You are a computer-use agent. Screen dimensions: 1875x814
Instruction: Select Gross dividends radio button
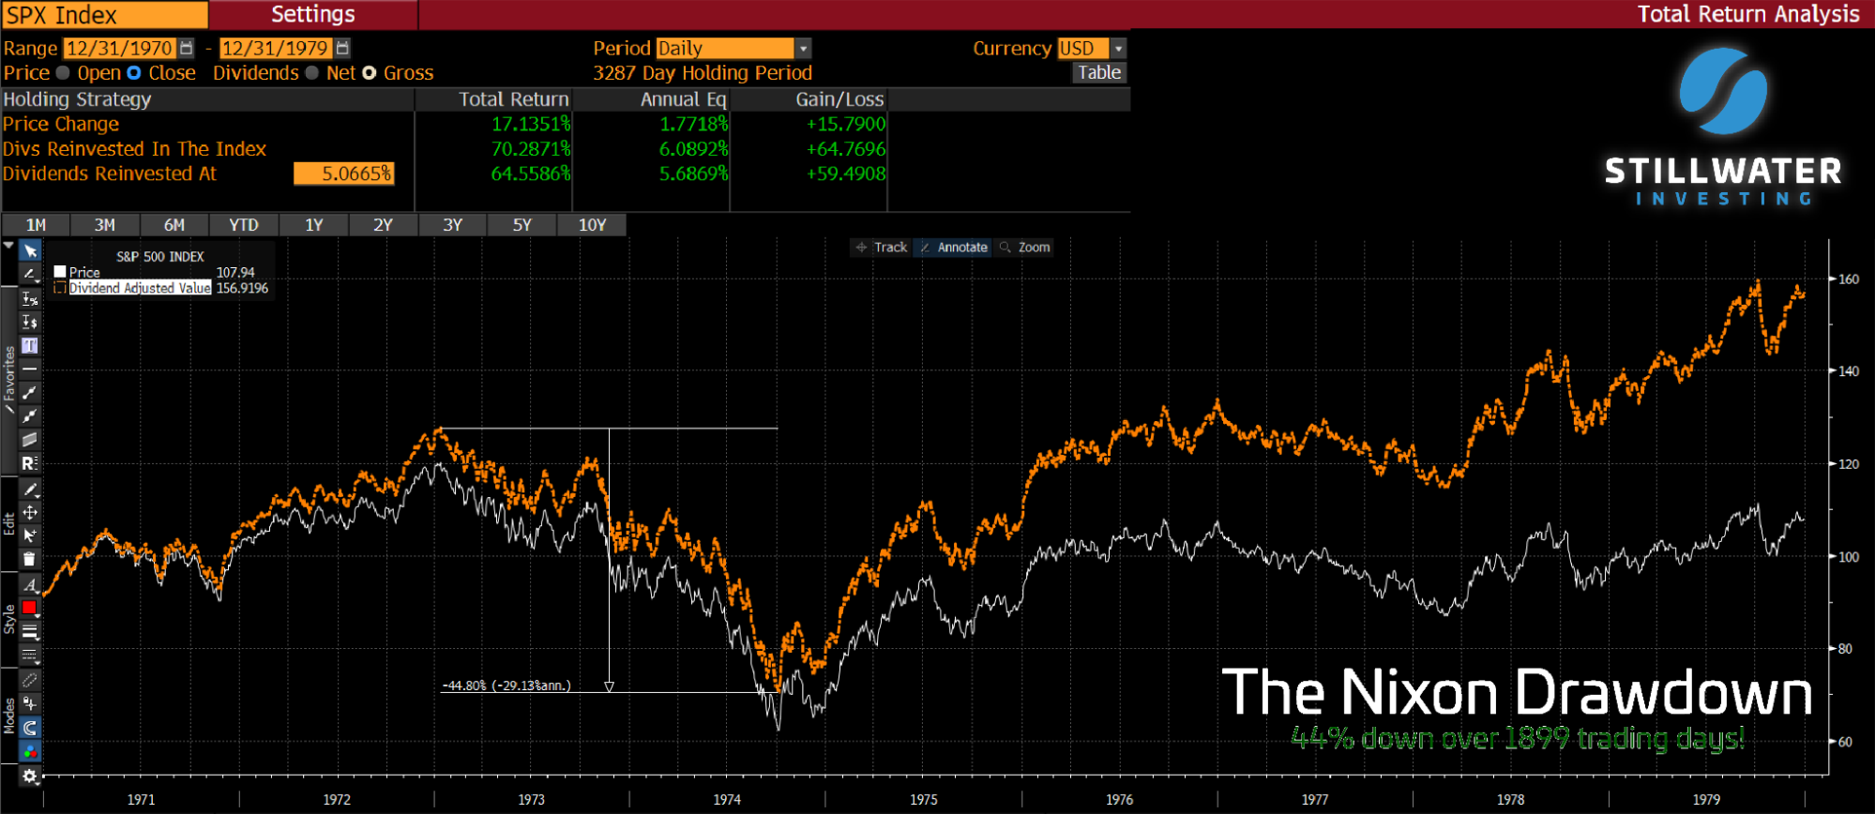point(370,73)
